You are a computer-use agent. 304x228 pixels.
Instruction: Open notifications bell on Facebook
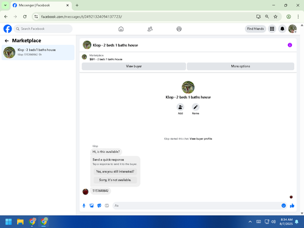coord(282,29)
